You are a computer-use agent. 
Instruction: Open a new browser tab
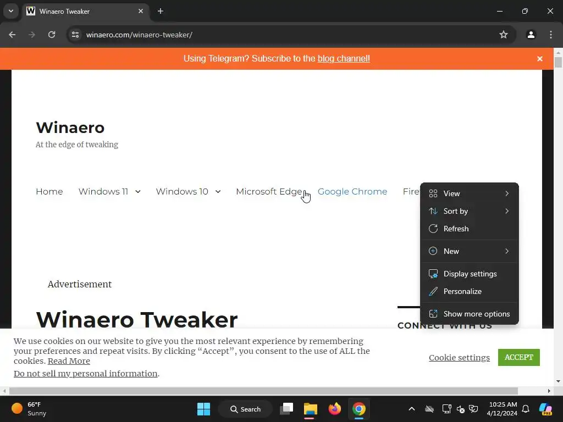coord(161,11)
